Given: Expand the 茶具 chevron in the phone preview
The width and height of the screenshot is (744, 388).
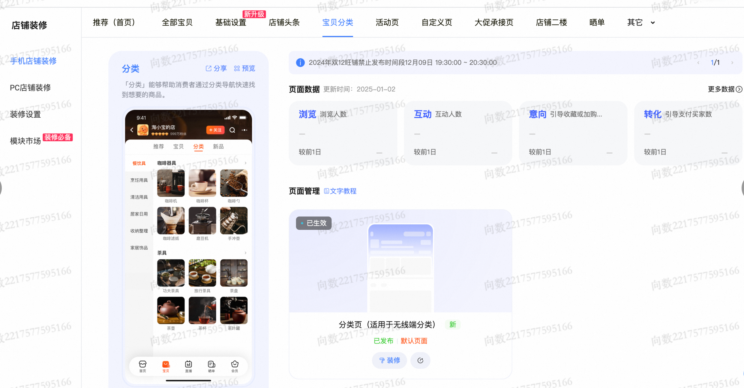Looking at the screenshot, I should point(245,253).
